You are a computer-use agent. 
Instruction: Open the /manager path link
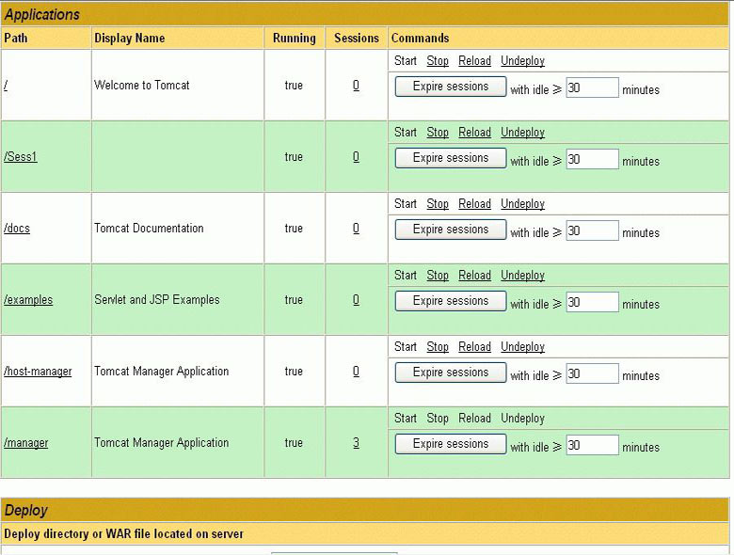(26, 443)
